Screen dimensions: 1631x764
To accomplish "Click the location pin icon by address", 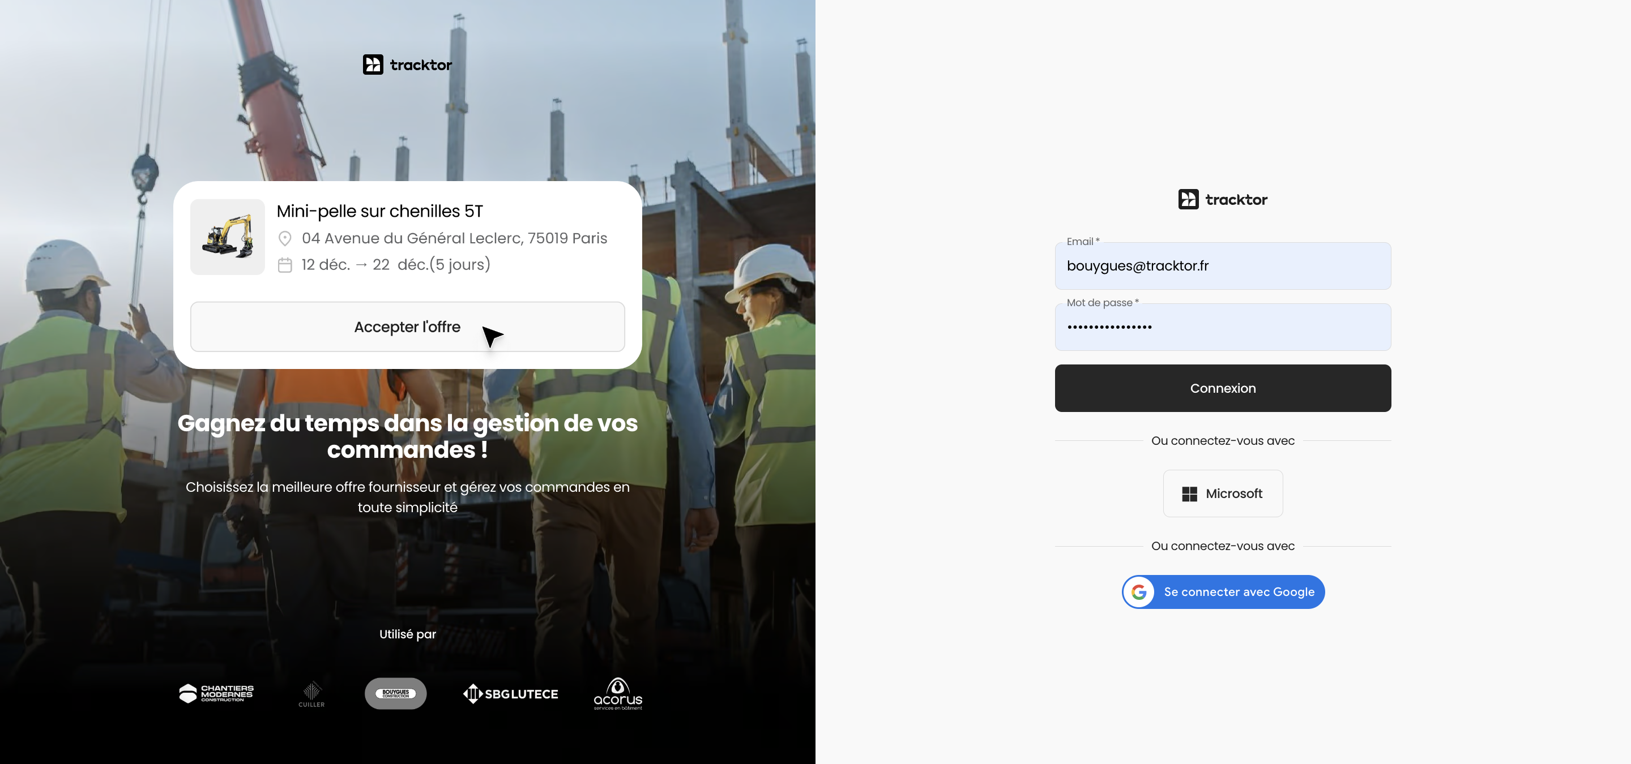I will tap(285, 238).
